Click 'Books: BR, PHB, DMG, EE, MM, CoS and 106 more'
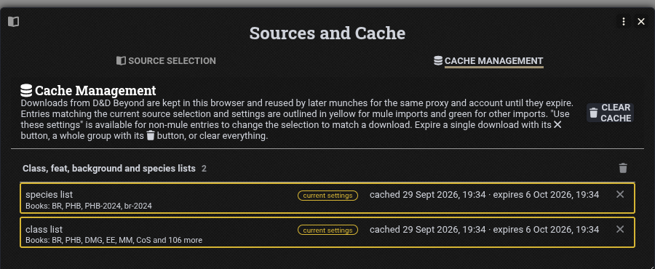 [114, 240]
